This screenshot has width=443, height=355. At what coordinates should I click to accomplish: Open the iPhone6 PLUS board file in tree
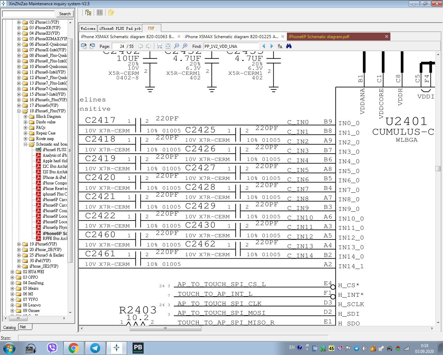[x=54, y=150]
